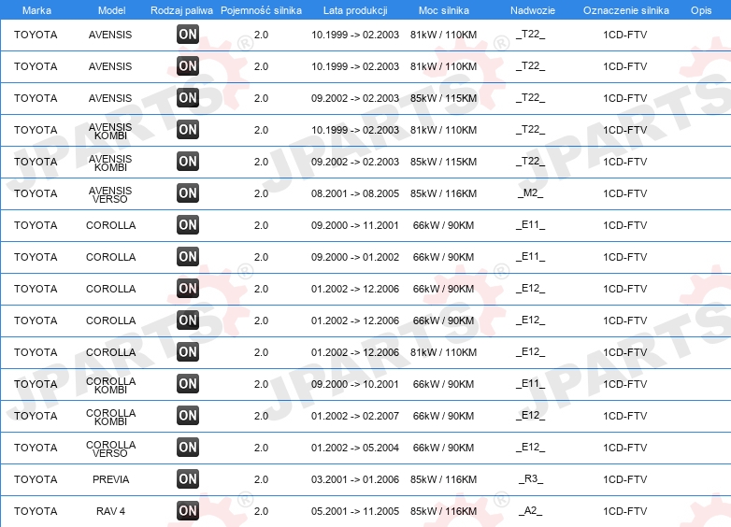Viewport: 731px width, 527px height.
Task: Click the ON diesel icon in the PREVIA row
Action: [x=188, y=478]
